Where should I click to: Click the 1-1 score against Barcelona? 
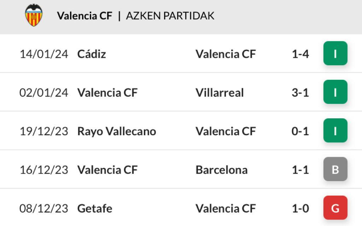point(300,170)
